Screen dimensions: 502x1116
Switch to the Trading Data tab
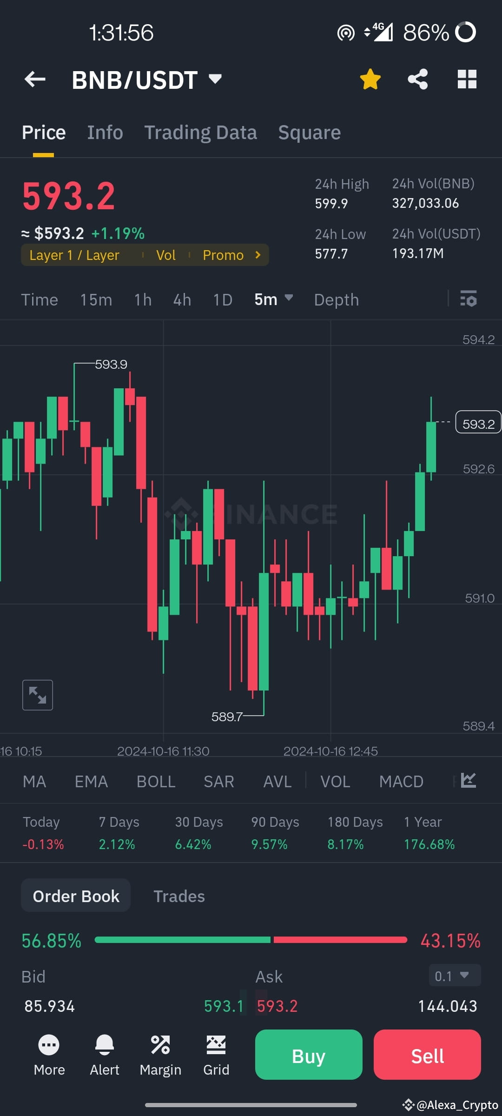200,132
